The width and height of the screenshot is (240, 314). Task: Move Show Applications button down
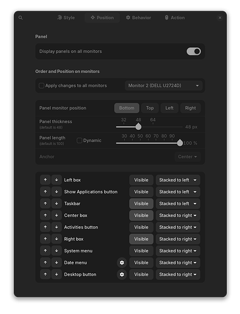pyautogui.click(x=56, y=192)
